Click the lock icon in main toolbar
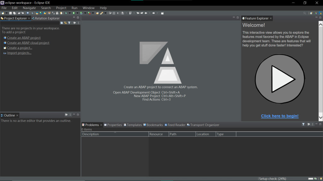Viewport: 323px width, 181px height. (57, 13)
